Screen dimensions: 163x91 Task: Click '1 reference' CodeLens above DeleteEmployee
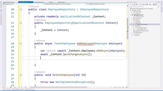click(40, 72)
